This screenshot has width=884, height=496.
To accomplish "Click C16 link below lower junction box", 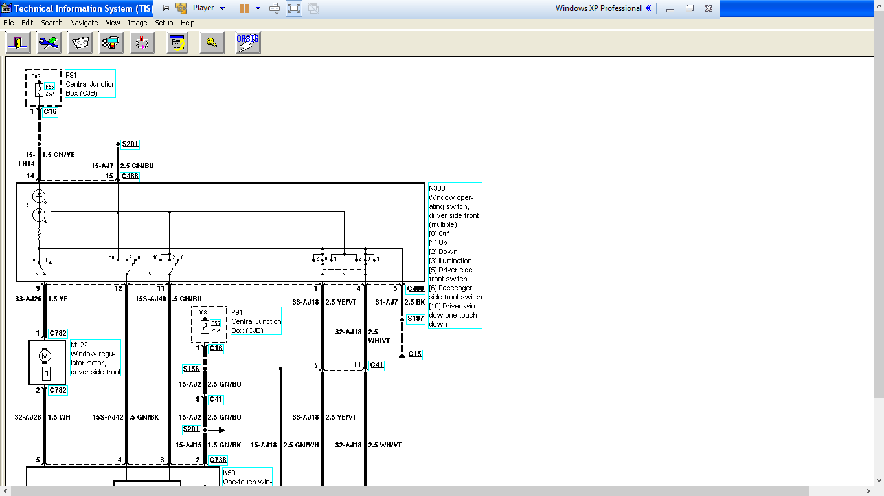I will click(x=216, y=349).
